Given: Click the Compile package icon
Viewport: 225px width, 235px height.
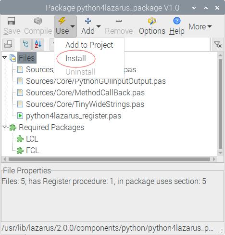Looking at the screenshot, I should point(38,21).
